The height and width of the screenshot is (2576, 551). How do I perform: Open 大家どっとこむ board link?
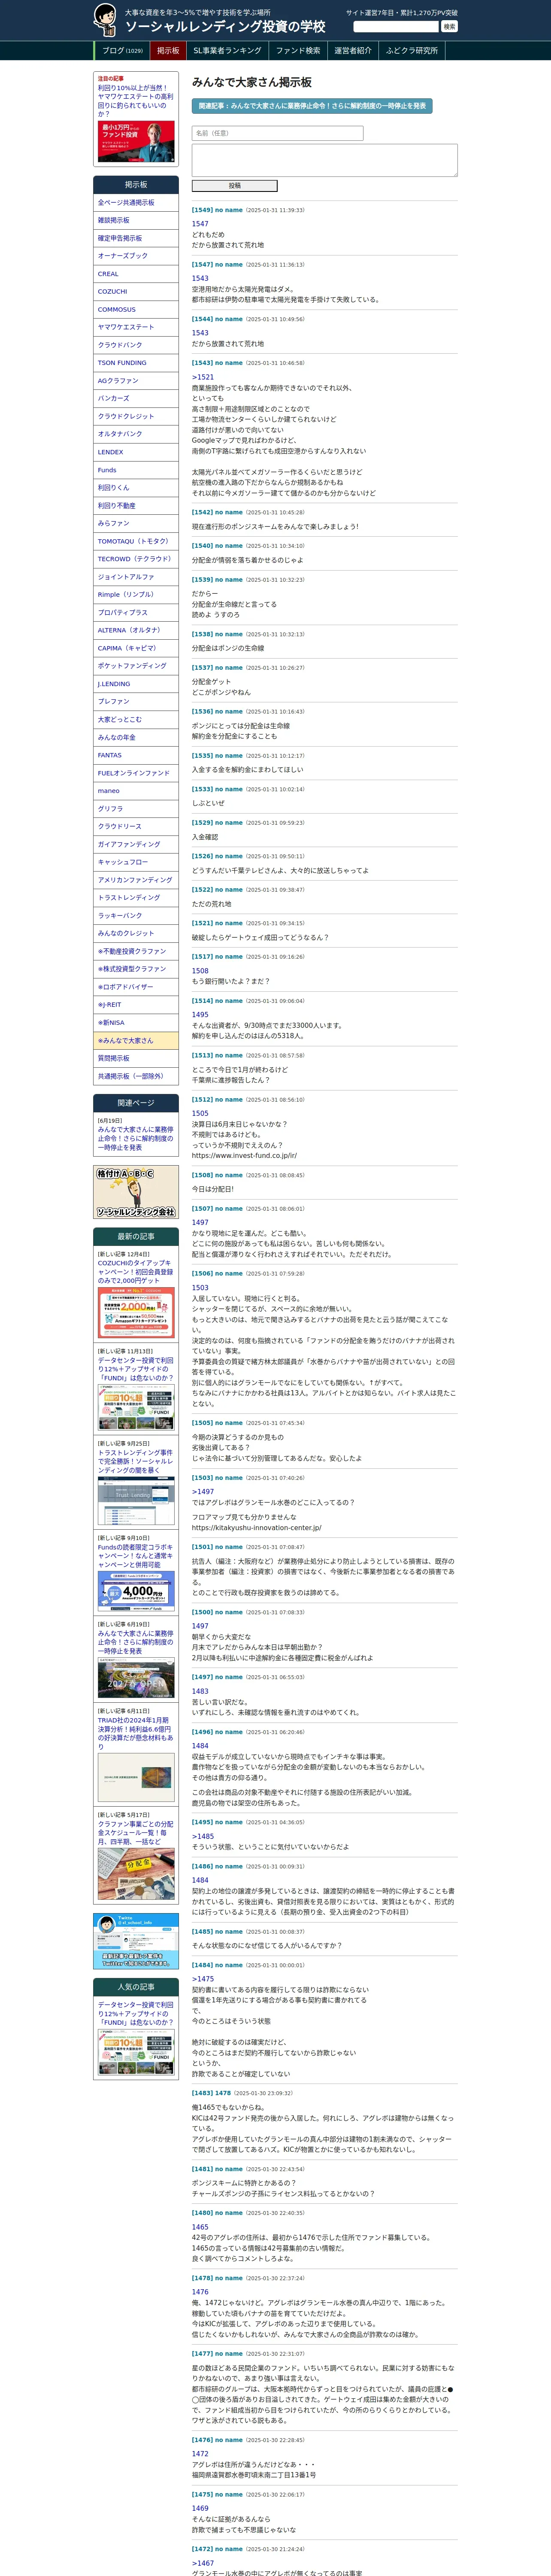click(x=136, y=720)
